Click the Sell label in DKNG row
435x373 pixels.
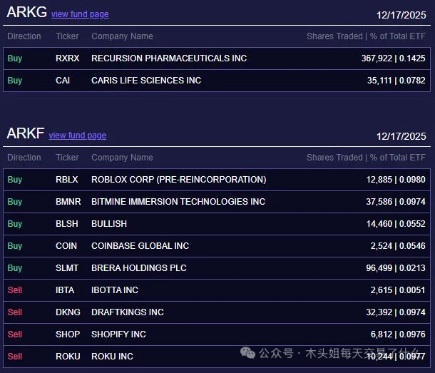point(15,312)
